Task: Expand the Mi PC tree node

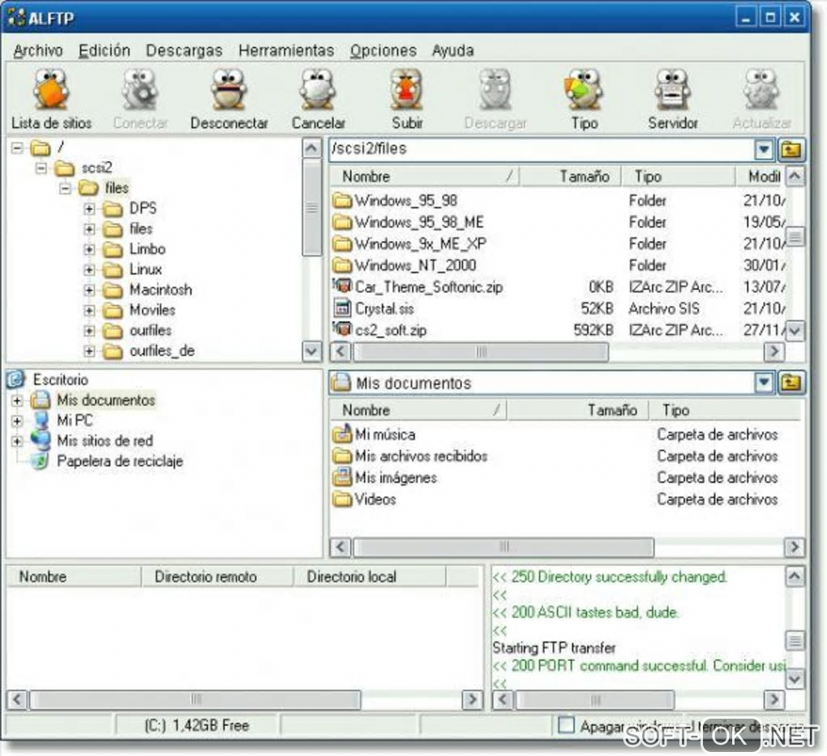Action: tap(17, 421)
